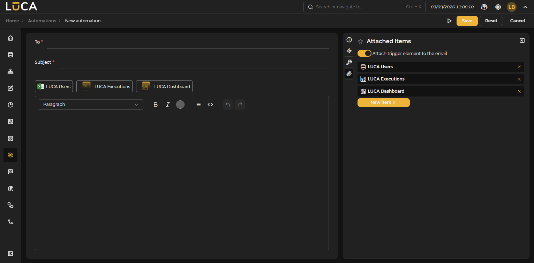Image resolution: width=534 pixels, height=263 pixels.
Task: Open the database icon in left sidebar
Action: tap(10, 55)
